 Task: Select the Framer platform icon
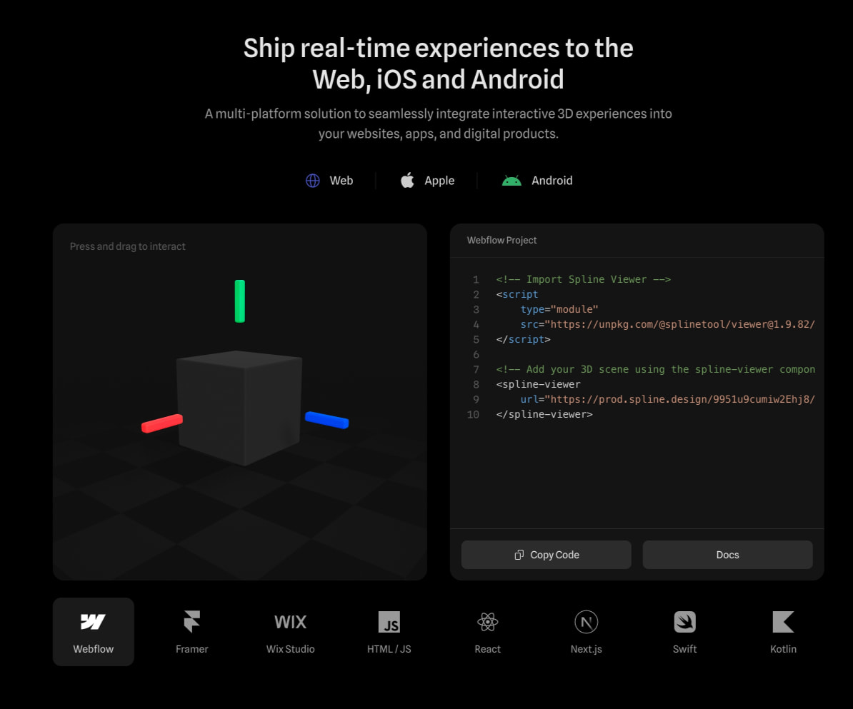coord(192,621)
